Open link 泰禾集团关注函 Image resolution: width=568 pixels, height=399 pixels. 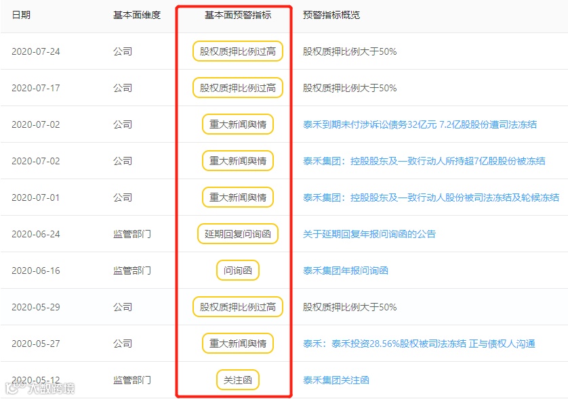[x=336, y=380]
